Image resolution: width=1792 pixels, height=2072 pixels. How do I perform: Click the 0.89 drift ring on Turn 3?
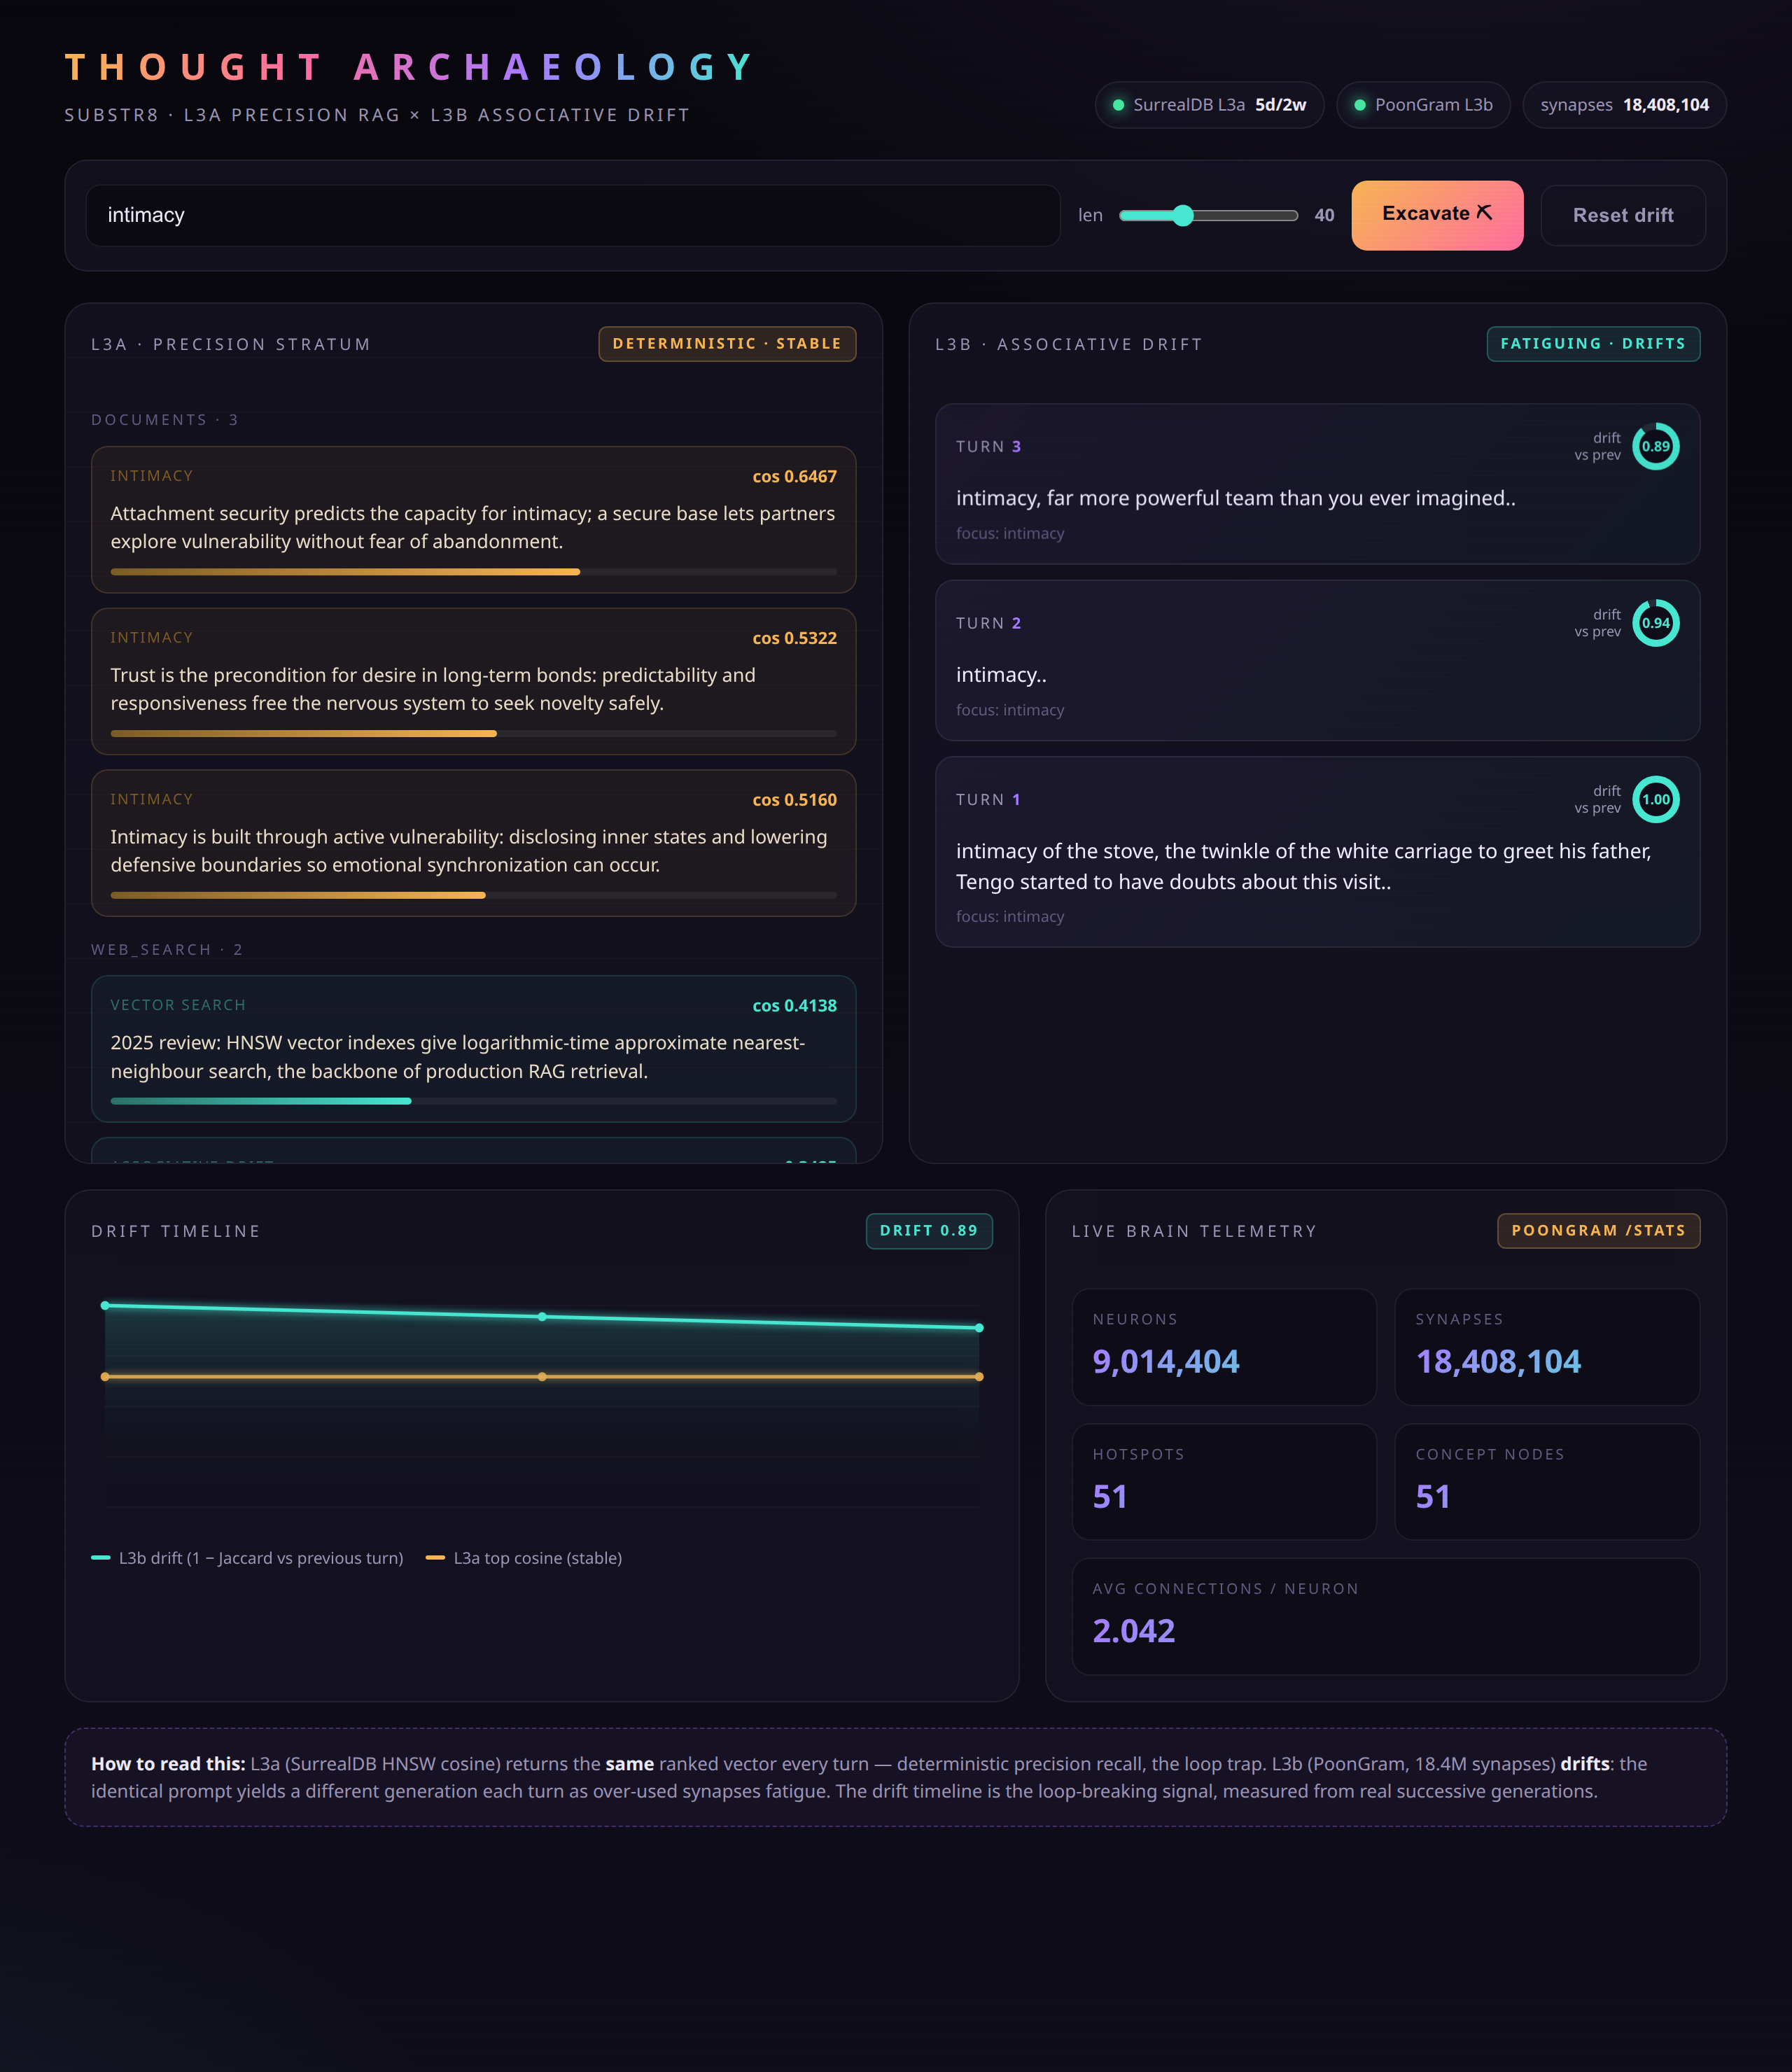coord(1655,447)
